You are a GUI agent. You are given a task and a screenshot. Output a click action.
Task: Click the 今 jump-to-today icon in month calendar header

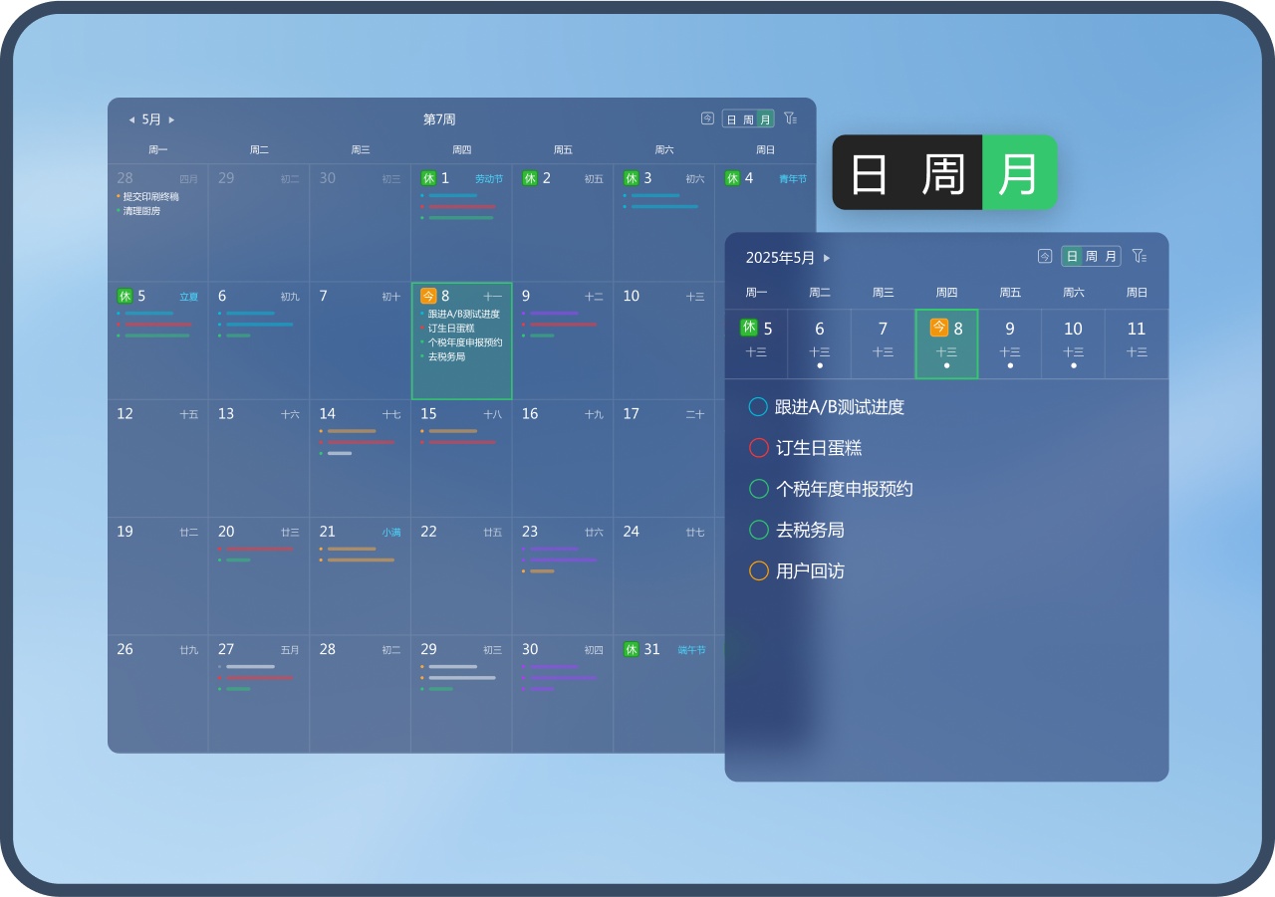(x=707, y=118)
